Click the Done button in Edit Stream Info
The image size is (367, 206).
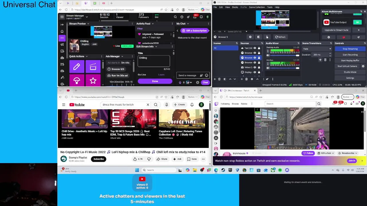click(155, 81)
